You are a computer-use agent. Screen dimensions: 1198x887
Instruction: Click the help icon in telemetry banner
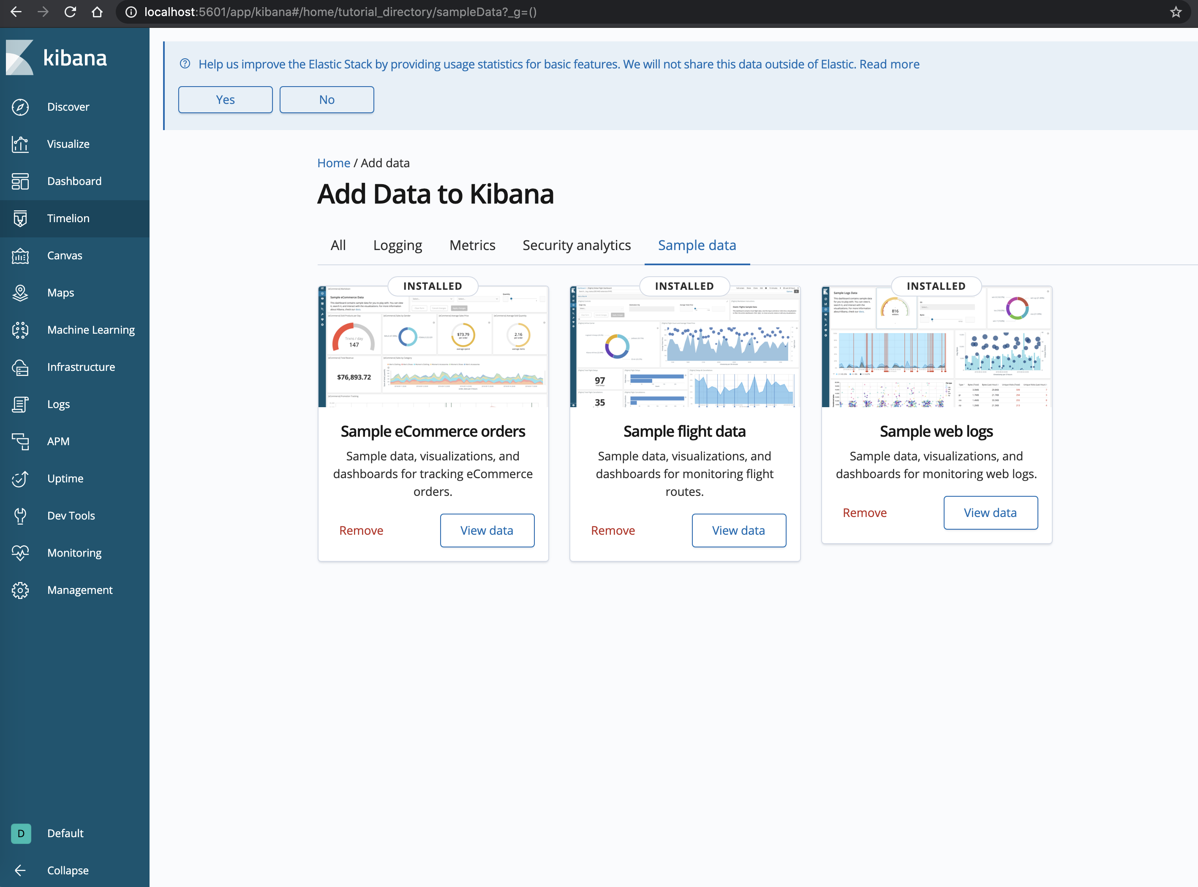pos(185,63)
